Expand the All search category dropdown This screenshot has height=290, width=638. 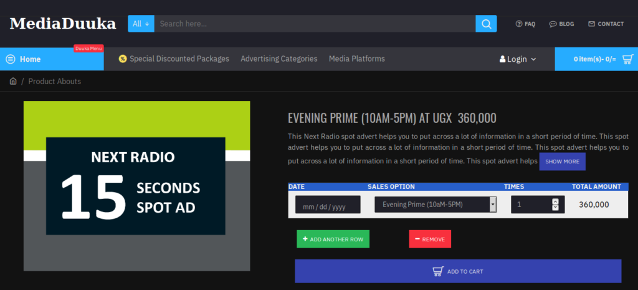141,24
